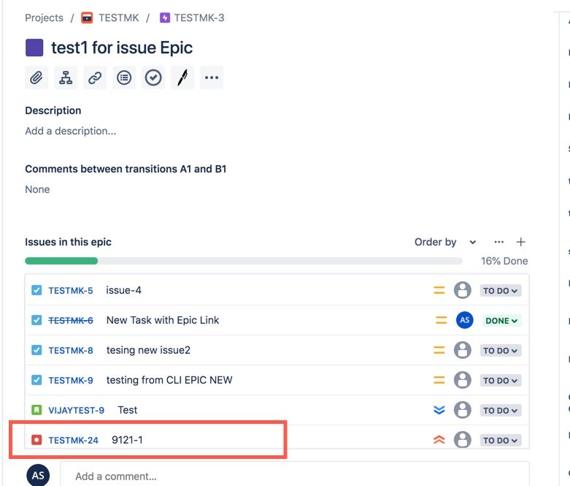Viewport: 570px width, 486px height.
Task: Click the red bug icon for TESTMK-24
Action: [36, 440]
